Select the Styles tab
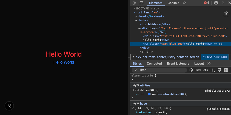Viewport: 231px width, 115px height. [x=137, y=64]
